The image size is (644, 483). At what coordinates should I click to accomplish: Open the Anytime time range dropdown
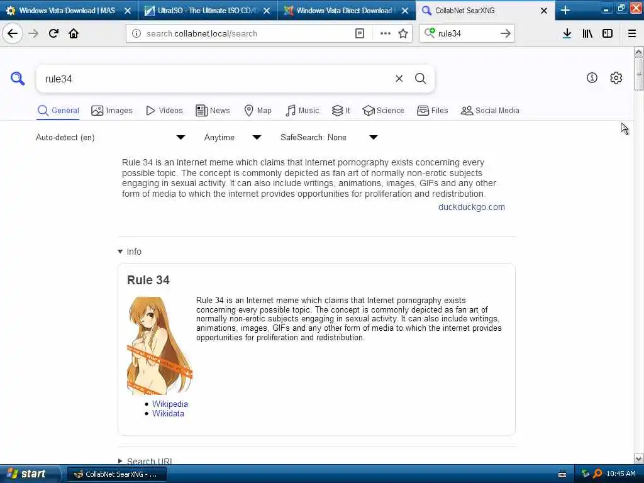coord(233,137)
